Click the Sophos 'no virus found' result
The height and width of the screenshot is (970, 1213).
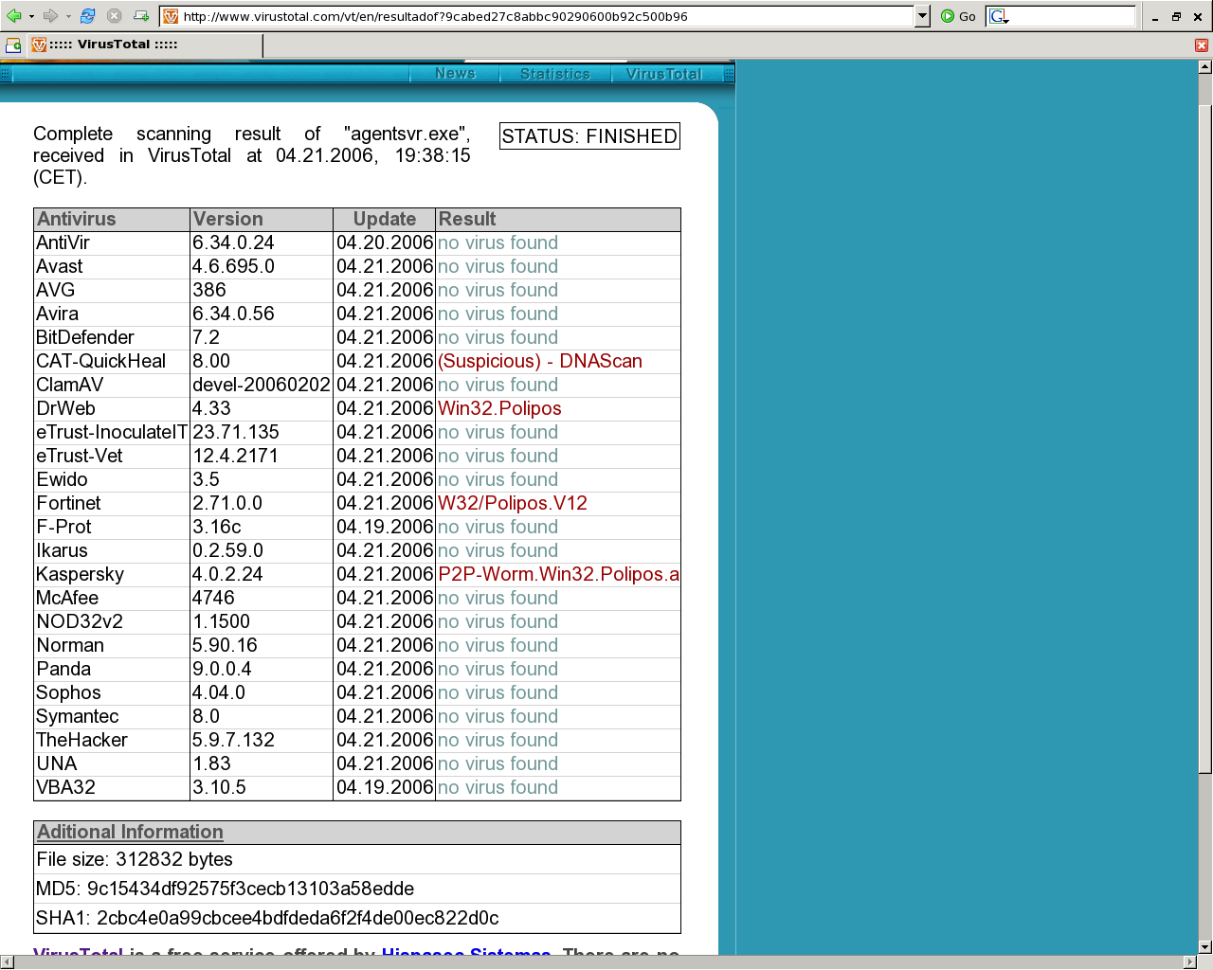tap(498, 692)
